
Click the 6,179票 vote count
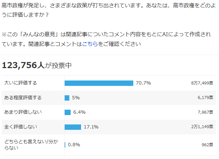pos(205,98)
